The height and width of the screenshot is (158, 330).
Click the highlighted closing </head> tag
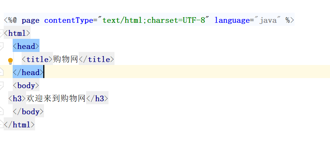click(28, 72)
